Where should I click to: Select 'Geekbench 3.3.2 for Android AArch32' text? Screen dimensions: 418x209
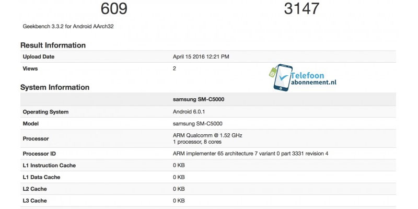click(68, 27)
